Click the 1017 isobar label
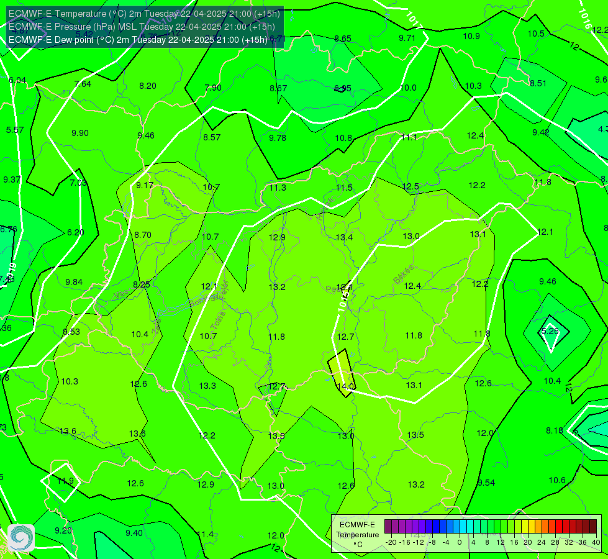Screen dimensions: 608x559 (x=414, y=20)
